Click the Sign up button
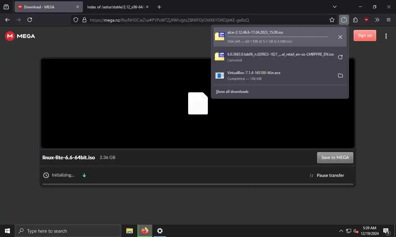Image resolution: width=396 pixels, height=237 pixels. (365, 35)
